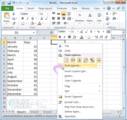
Task: Open the ribbon font size 11 dropdown
Action: click(48, 14)
